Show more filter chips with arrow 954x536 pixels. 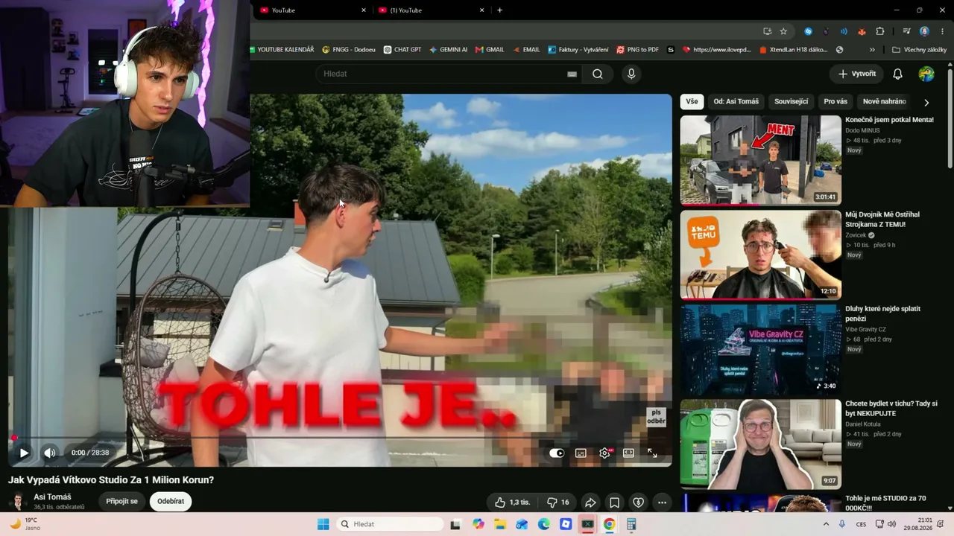[x=926, y=102]
